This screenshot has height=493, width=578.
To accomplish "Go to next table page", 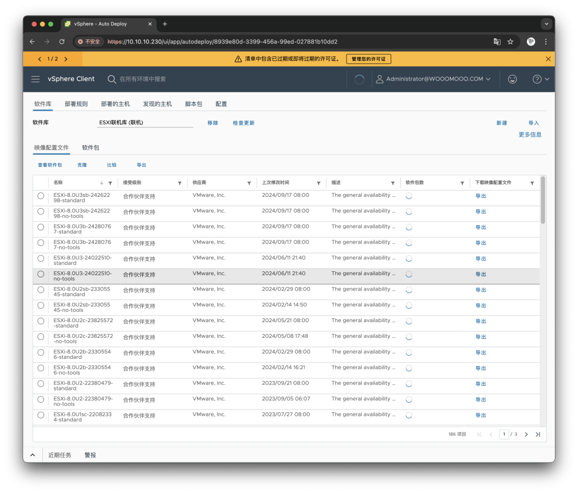I will 527,434.
